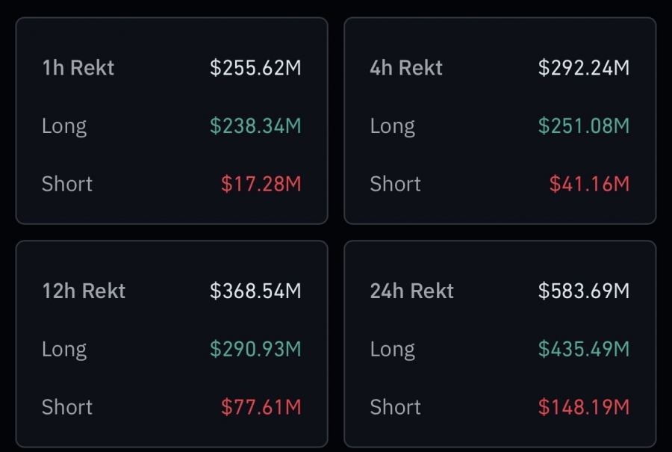Screen dimensions: 672x452
Task: Click the 12h long value $290.93M
Action: 255,349
